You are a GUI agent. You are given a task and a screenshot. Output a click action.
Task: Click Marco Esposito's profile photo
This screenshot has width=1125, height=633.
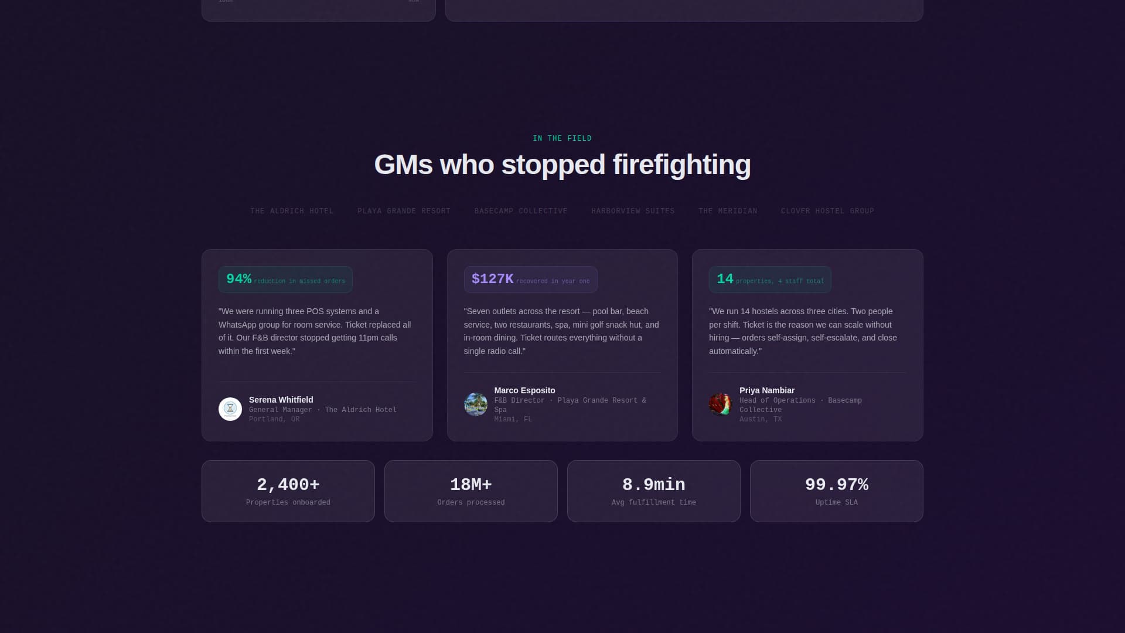coord(475,404)
